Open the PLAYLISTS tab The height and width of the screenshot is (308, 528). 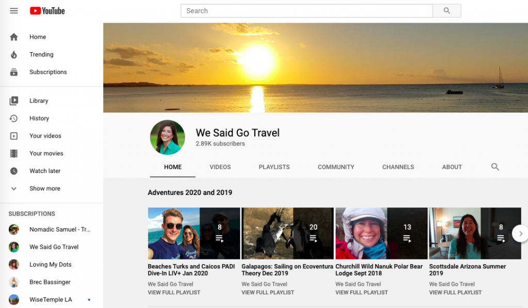274,167
